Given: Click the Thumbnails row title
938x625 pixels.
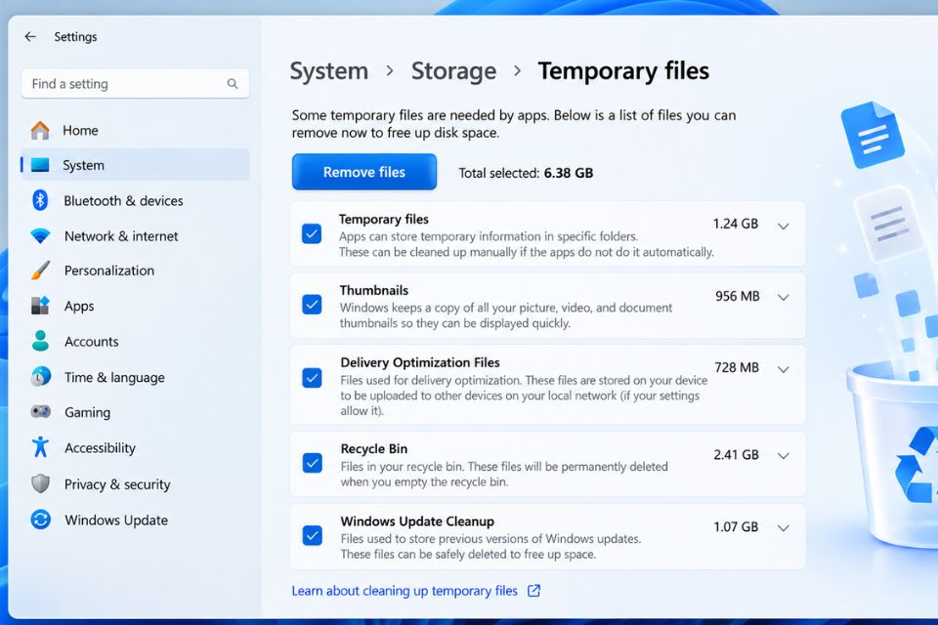Looking at the screenshot, I should 374,290.
